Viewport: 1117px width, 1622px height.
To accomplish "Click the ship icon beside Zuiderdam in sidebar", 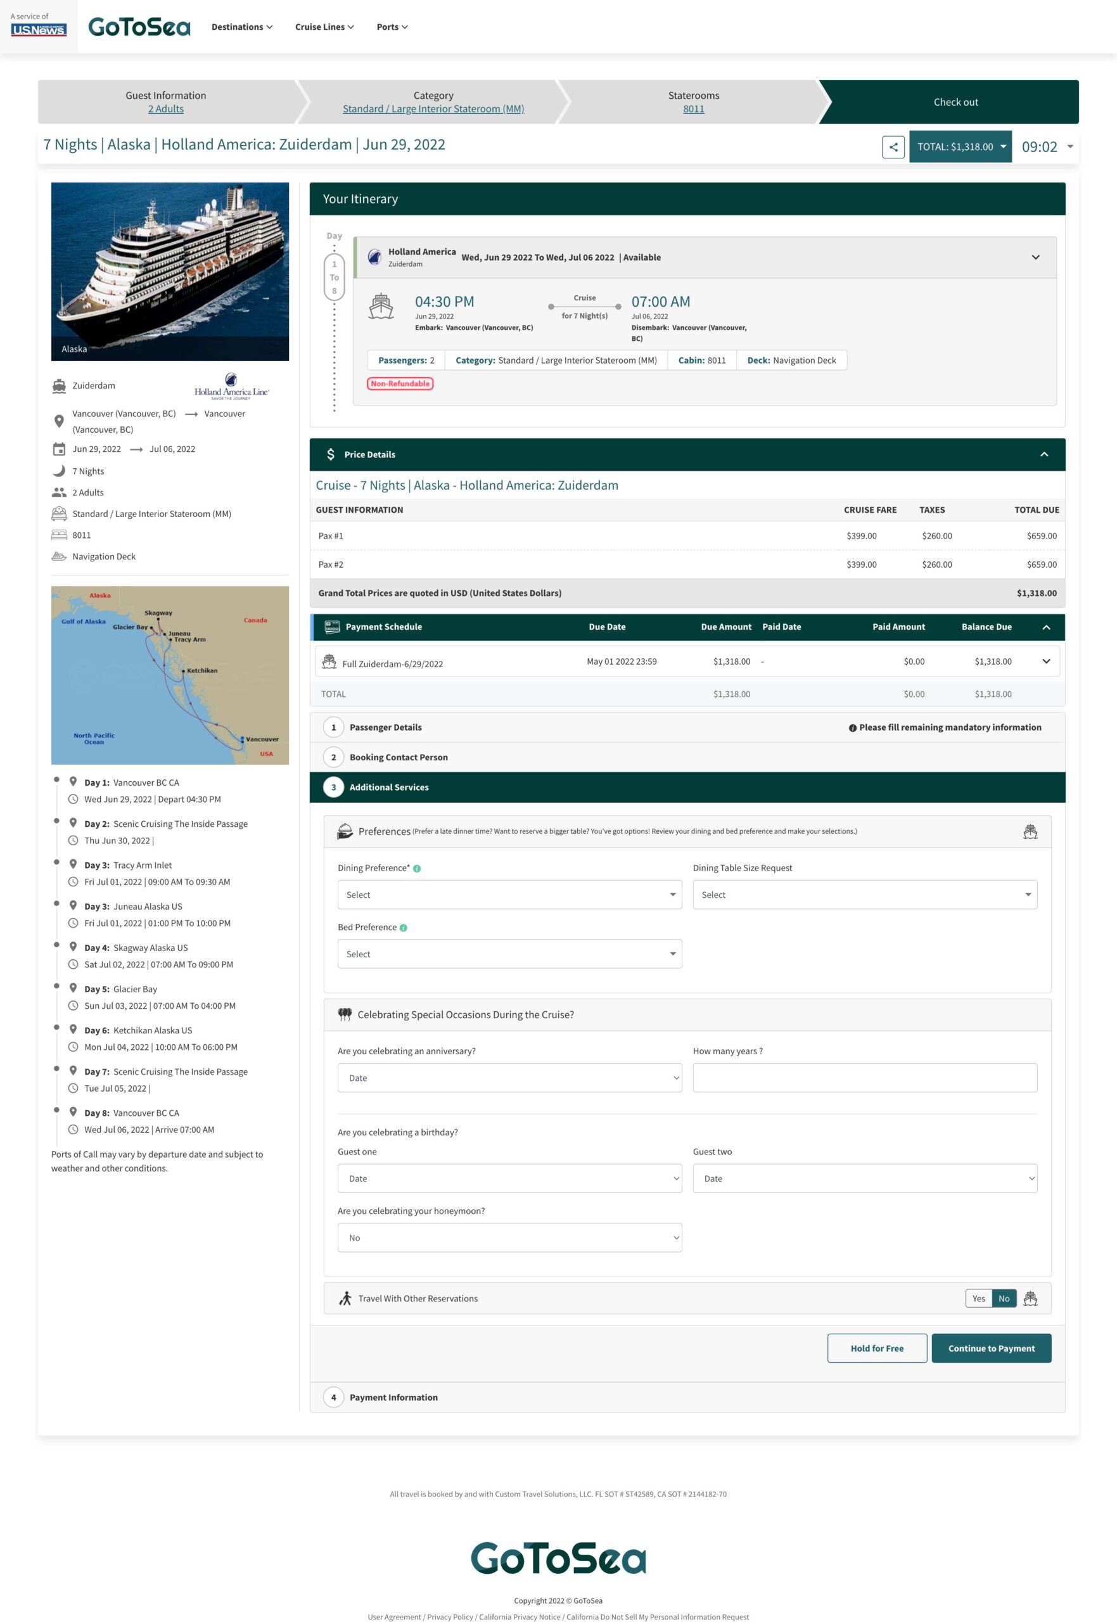I will point(60,386).
